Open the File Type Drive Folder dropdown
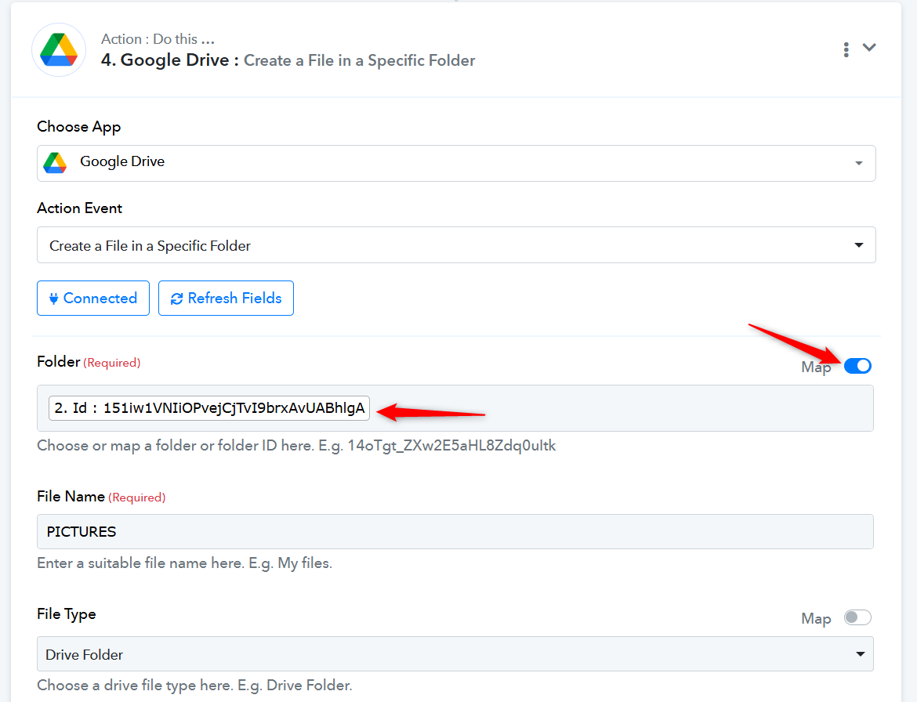The image size is (917, 702). [455, 654]
